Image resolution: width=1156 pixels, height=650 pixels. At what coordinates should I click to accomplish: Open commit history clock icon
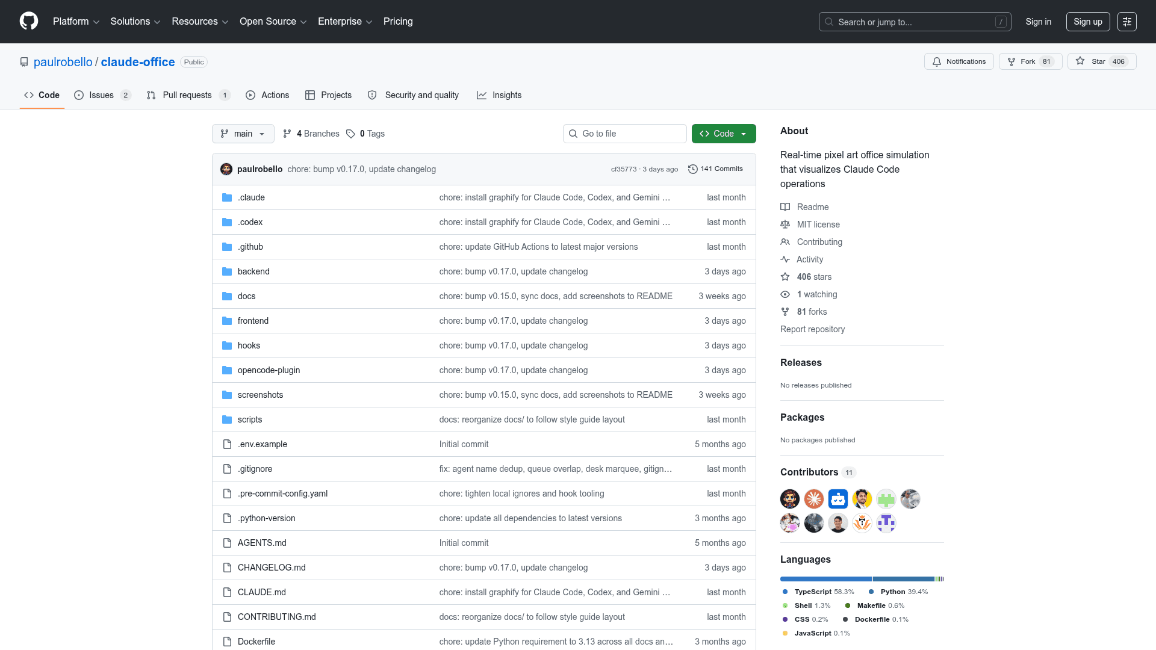(692, 169)
